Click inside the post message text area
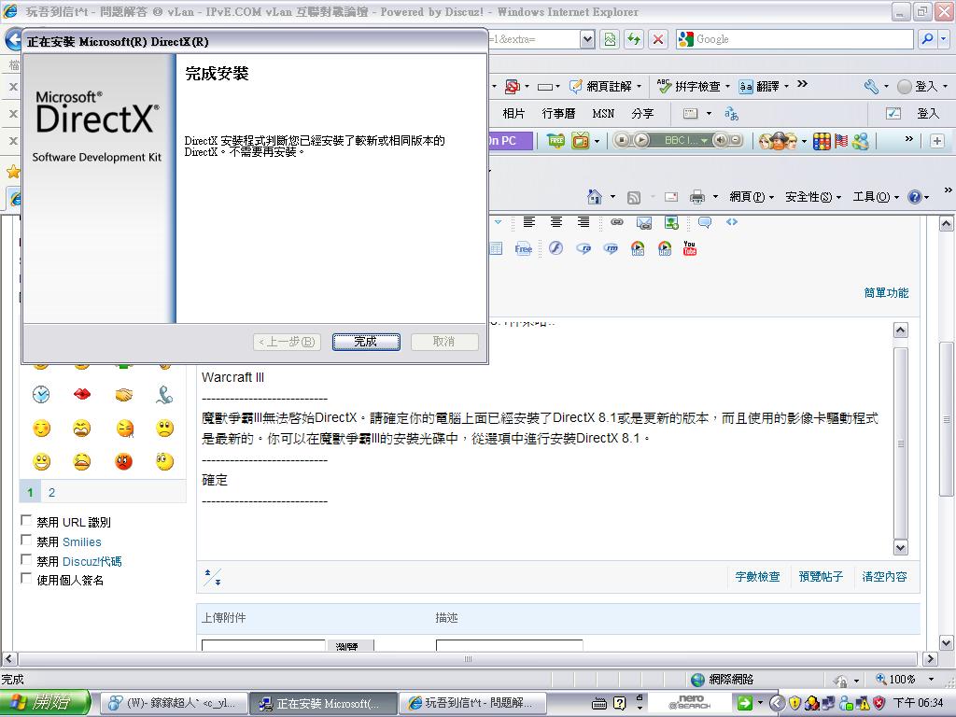 (544, 439)
